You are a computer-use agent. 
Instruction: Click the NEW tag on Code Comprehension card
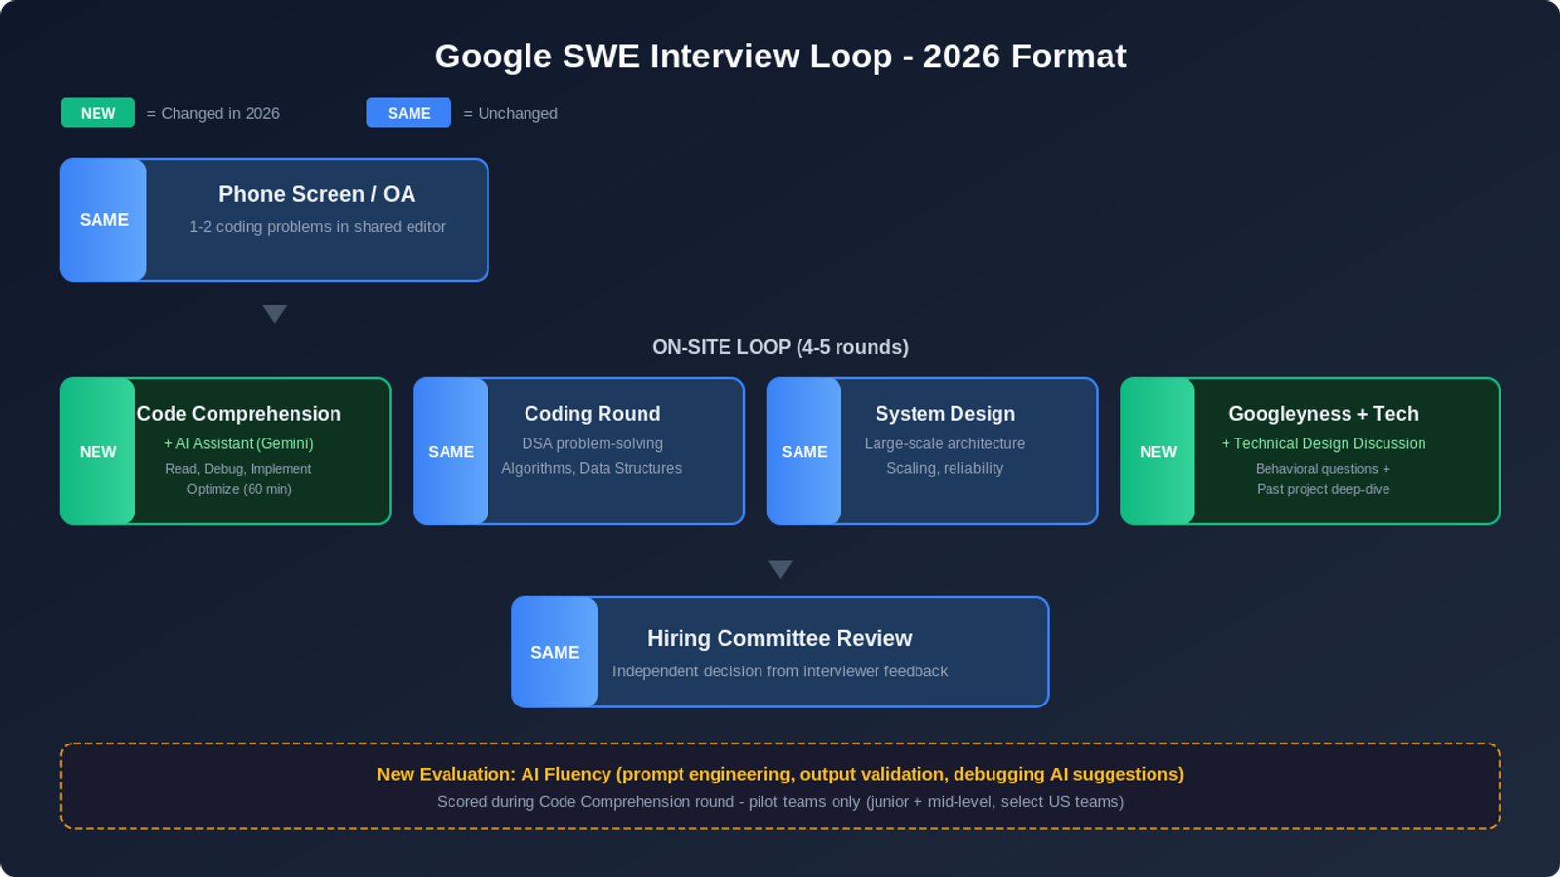coord(97,452)
